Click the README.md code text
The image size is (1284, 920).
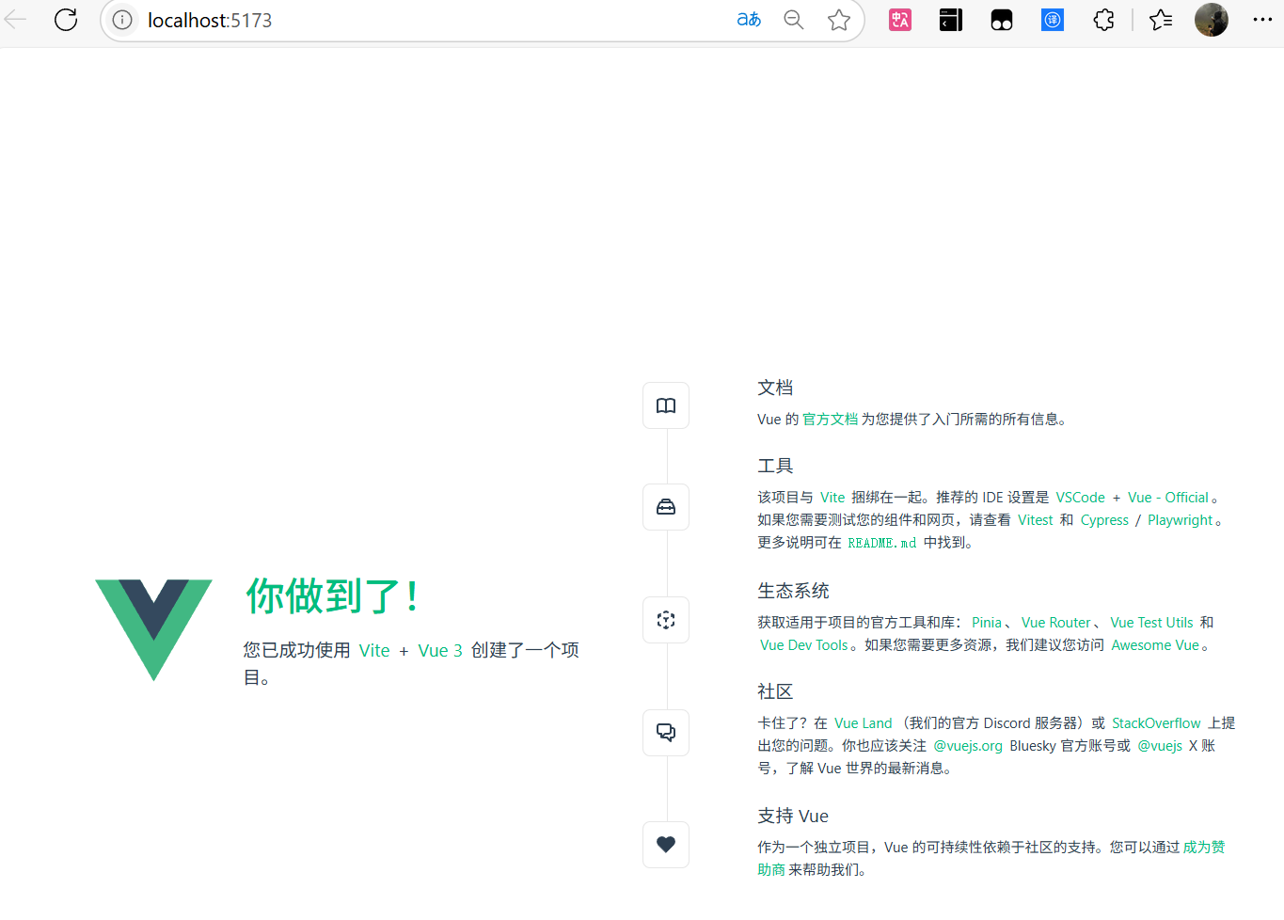point(881,543)
